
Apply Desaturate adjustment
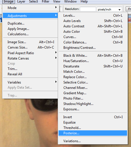pyautogui.click(x=93, y=66)
